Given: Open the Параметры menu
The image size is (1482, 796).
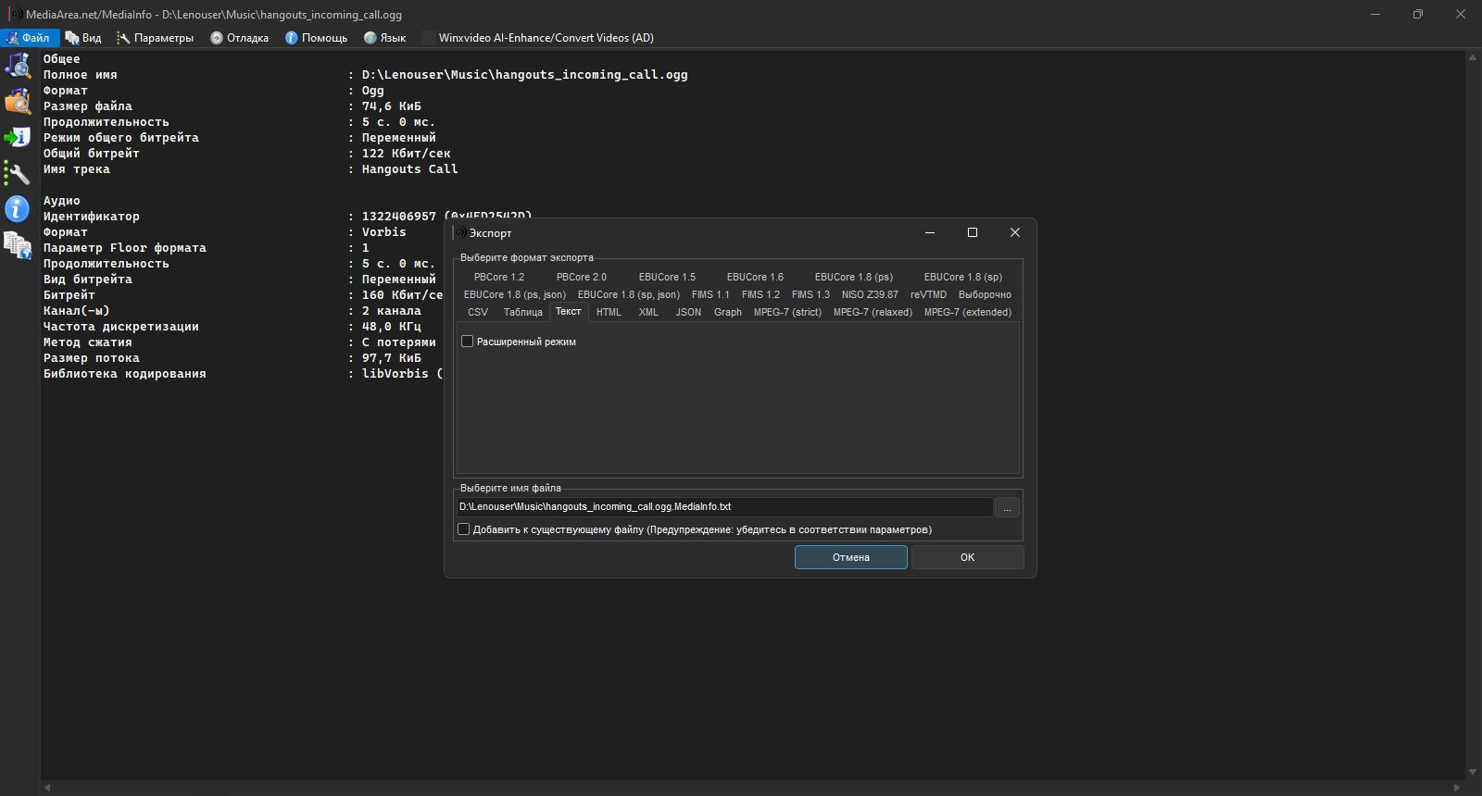Looking at the screenshot, I should 155,38.
